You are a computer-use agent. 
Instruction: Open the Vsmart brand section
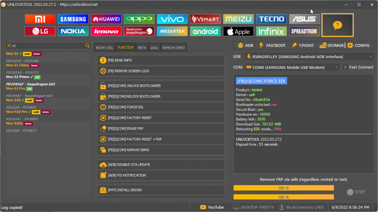pos(205,19)
